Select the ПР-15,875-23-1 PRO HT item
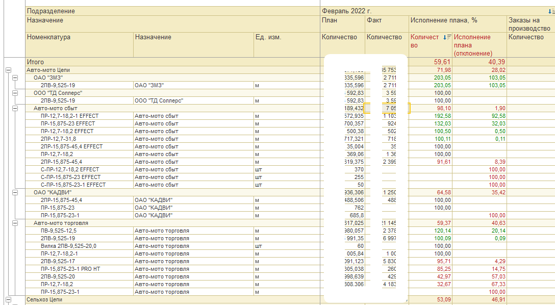Image resolution: width=555 pixels, height=305 pixels. click(70, 269)
